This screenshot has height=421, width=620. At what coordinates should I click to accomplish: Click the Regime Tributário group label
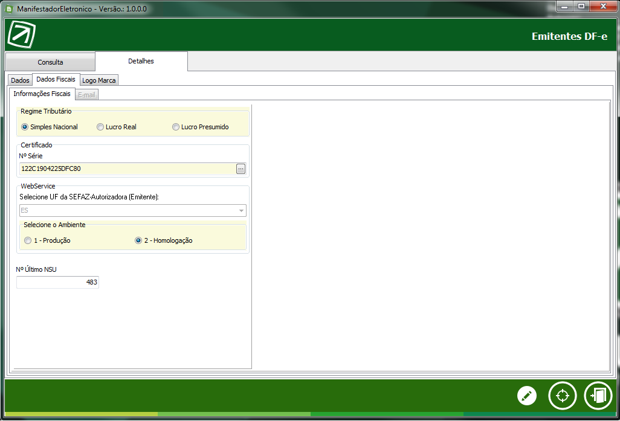pyautogui.click(x=47, y=111)
